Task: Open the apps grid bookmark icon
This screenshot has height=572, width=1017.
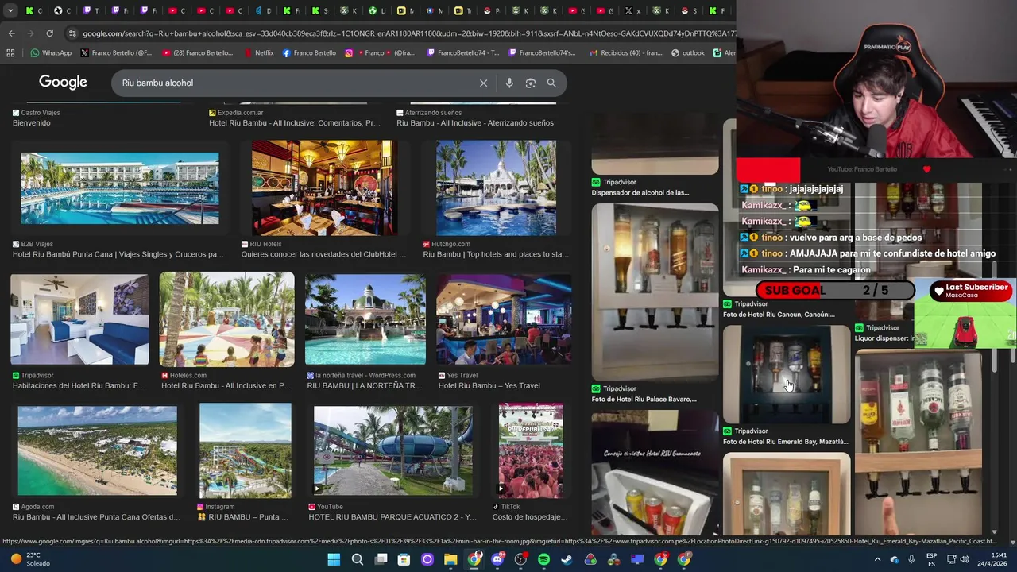Action: pos(10,53)
